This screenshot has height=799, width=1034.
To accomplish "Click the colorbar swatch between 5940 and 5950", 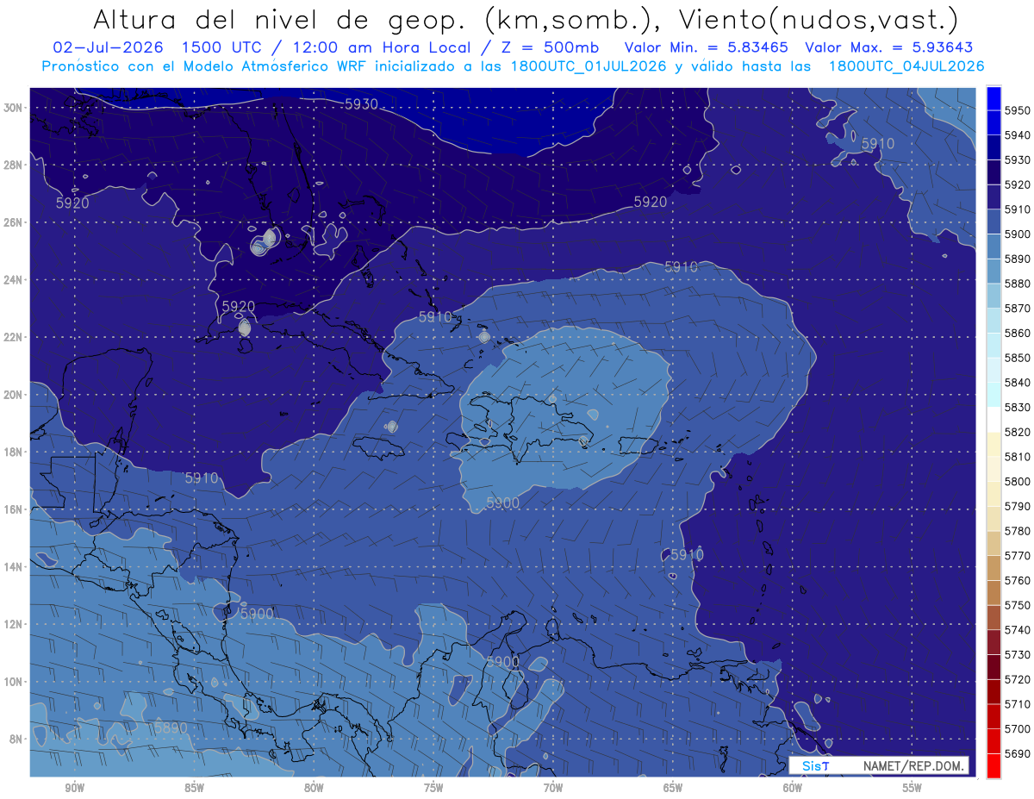I will point(994,122).
